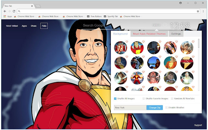Click the clock icon beside the time
Screen dimensions: 208x130
[165, 25]
